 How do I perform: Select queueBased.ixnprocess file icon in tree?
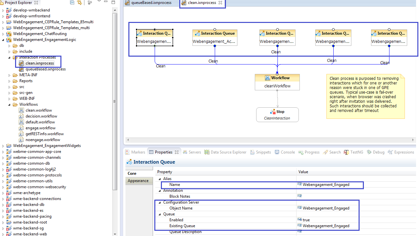point(21,69)
